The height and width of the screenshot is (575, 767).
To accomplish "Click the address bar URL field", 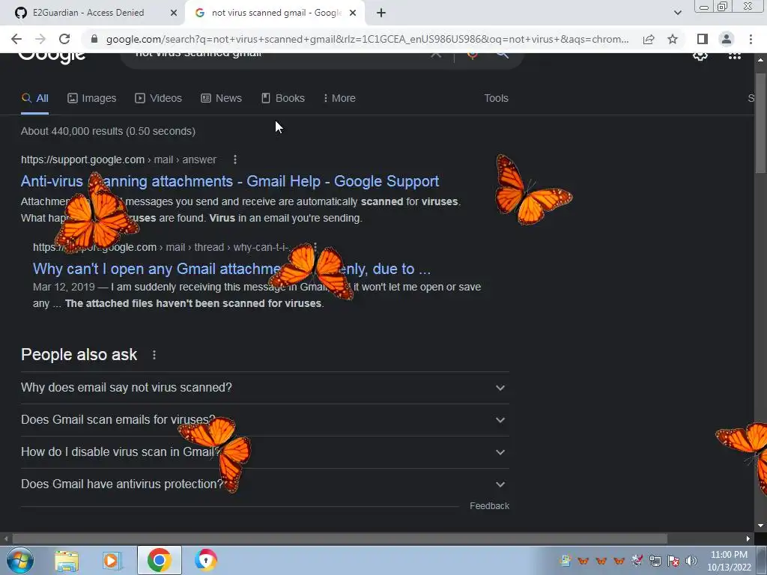I will pyautogui.click(x=367, y=39).
